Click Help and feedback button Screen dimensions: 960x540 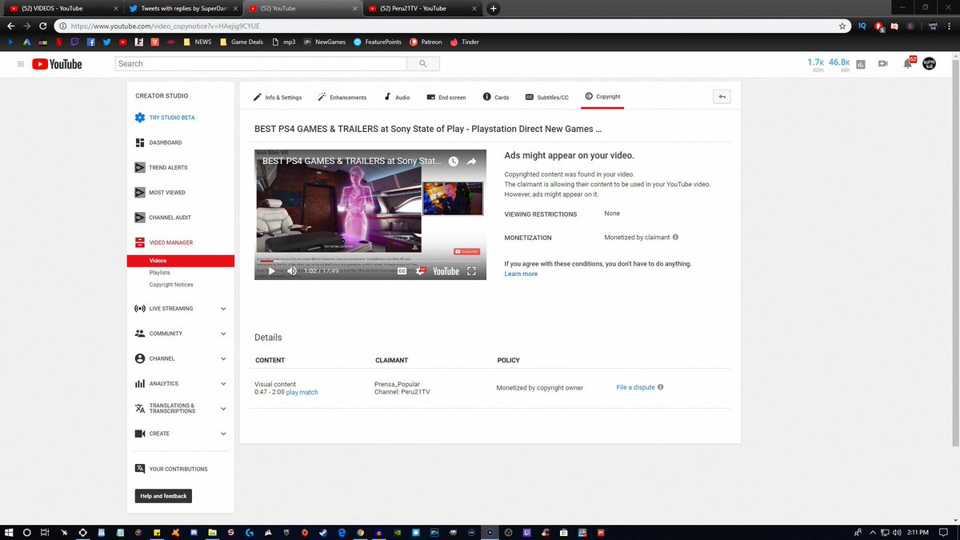point(163,496)
